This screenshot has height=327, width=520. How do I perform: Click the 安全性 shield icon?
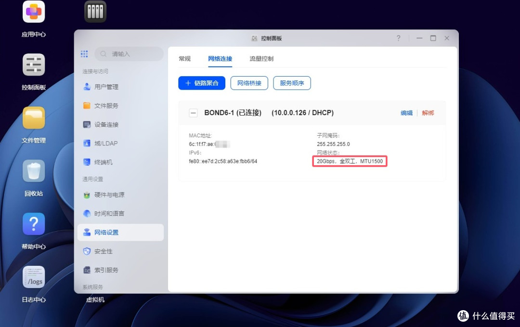click(87, 251)
